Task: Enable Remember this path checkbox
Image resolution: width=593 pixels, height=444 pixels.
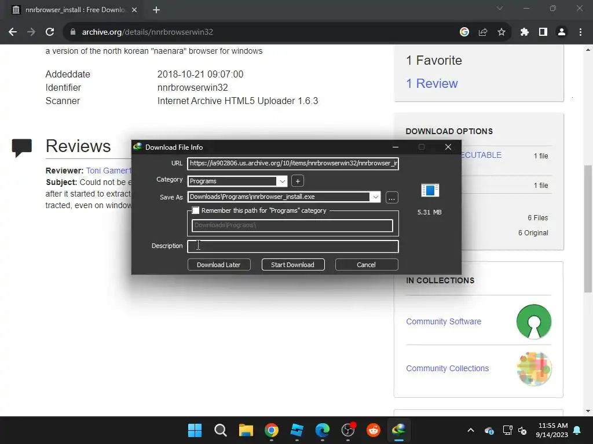Action: coord(196,210)
